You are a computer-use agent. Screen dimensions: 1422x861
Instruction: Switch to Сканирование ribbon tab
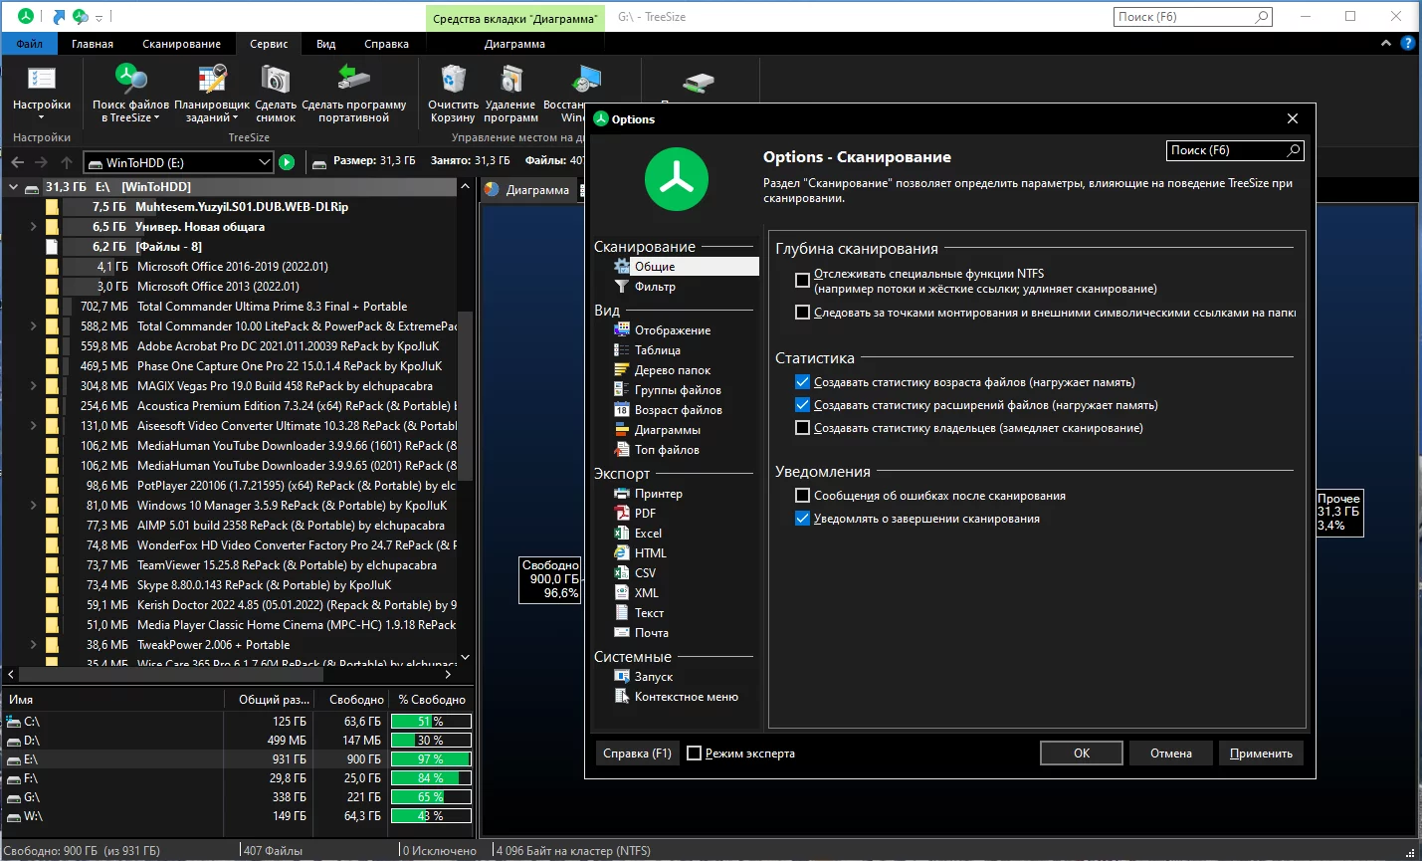(181, 44)
